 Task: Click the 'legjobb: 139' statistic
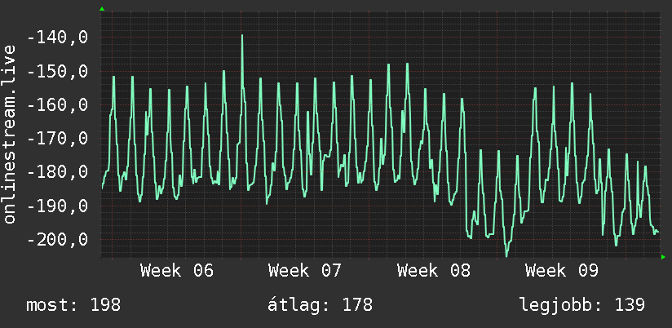click(582, 305)
